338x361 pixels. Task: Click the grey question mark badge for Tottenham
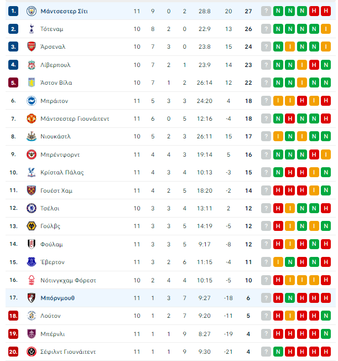coord(266,29)
